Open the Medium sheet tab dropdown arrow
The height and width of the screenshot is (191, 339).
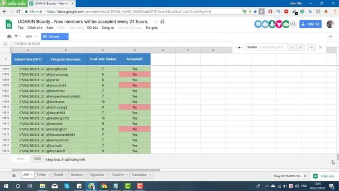[85, 175]
